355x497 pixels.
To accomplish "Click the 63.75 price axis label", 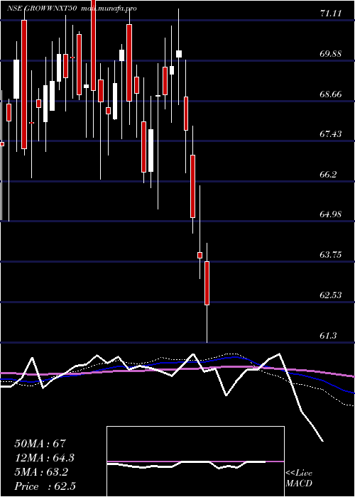I will [x=332, y=254].
